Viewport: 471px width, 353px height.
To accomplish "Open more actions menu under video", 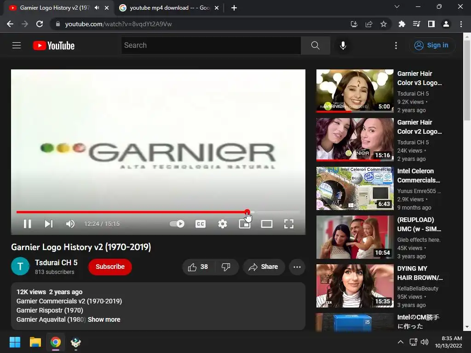I will (297, 267).
